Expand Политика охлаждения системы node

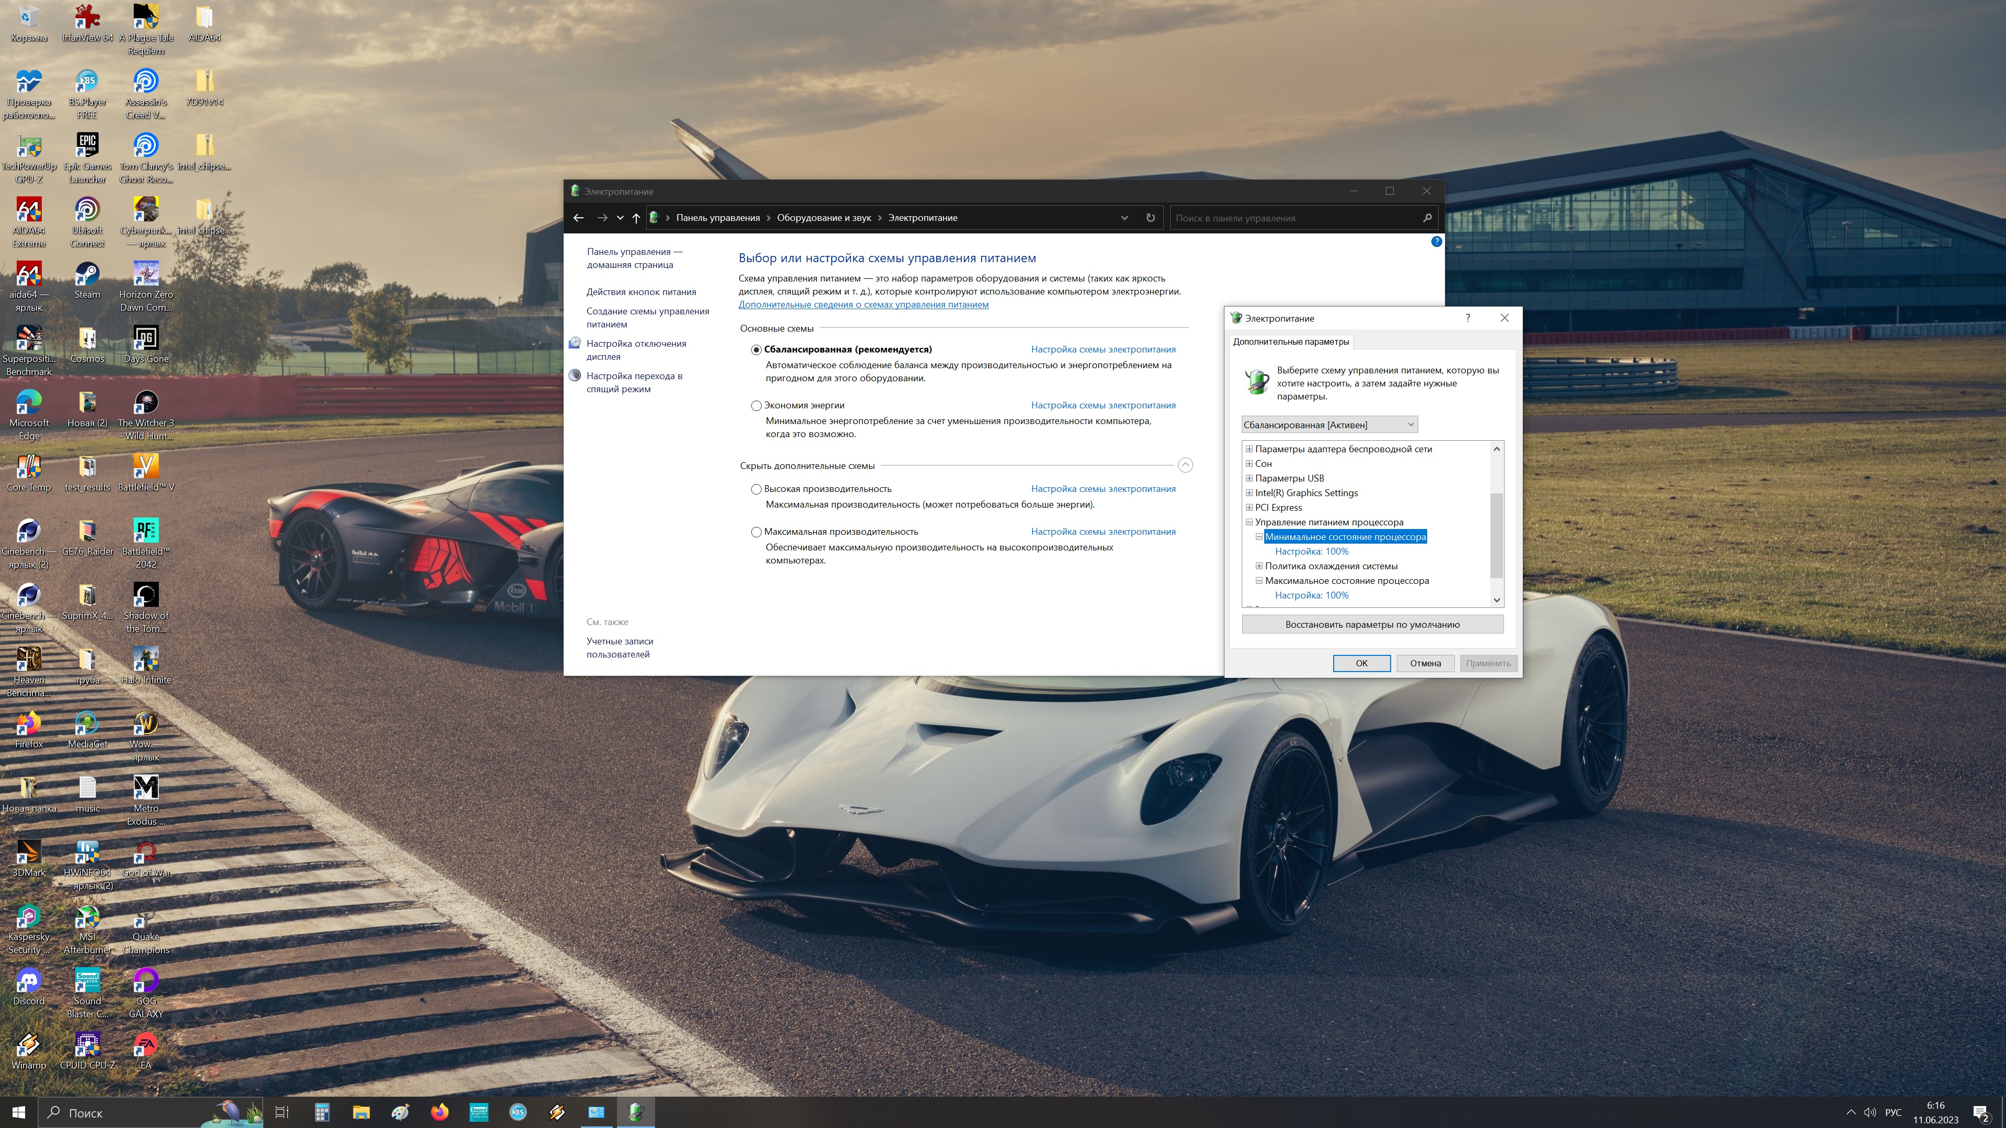click(1259, 566)
